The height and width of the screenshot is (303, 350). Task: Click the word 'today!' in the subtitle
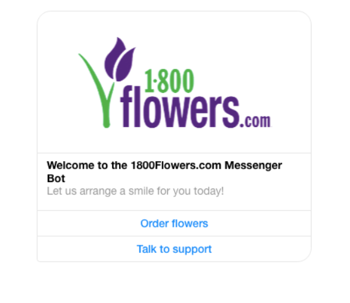pyautogui.click(x=209, y=191)
